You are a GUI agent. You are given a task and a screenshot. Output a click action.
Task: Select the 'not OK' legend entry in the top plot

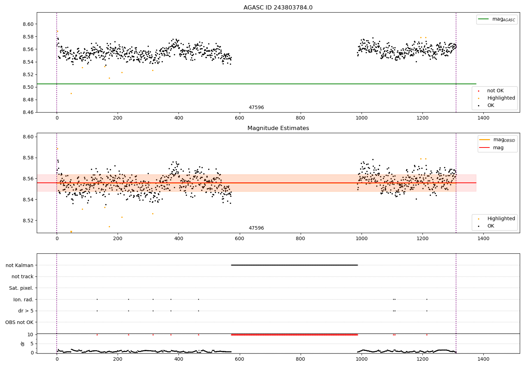point(495,91)
